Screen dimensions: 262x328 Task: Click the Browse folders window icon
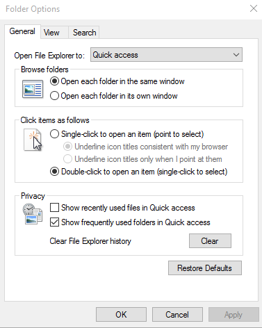tap(33, 89)
